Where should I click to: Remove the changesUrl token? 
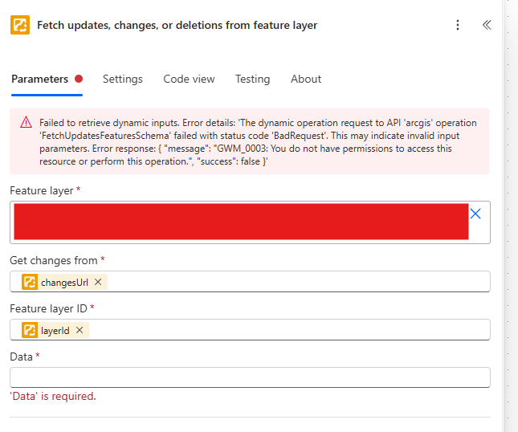[x=98, y=282]
